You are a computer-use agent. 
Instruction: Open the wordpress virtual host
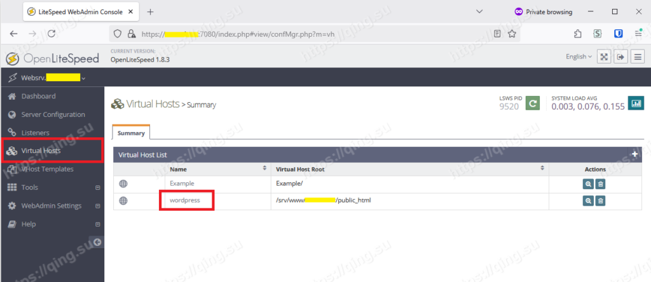tap(185, 200)
